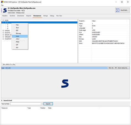Expand the RCDATA tree node

(x=3, y=33)
